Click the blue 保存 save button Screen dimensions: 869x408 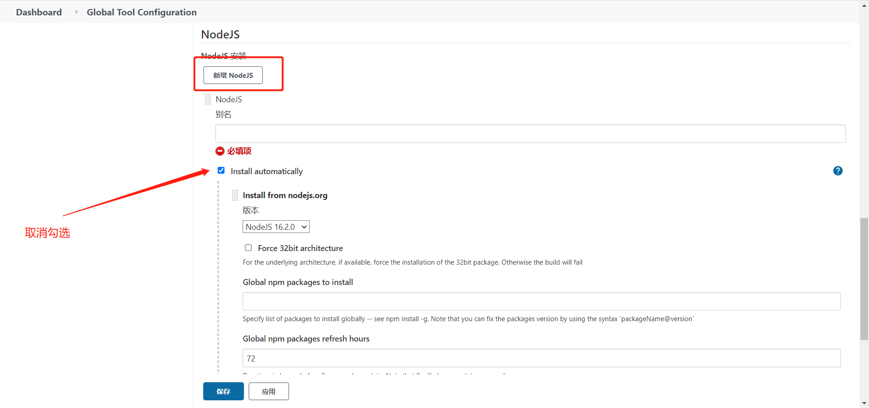tap(224, 391)
